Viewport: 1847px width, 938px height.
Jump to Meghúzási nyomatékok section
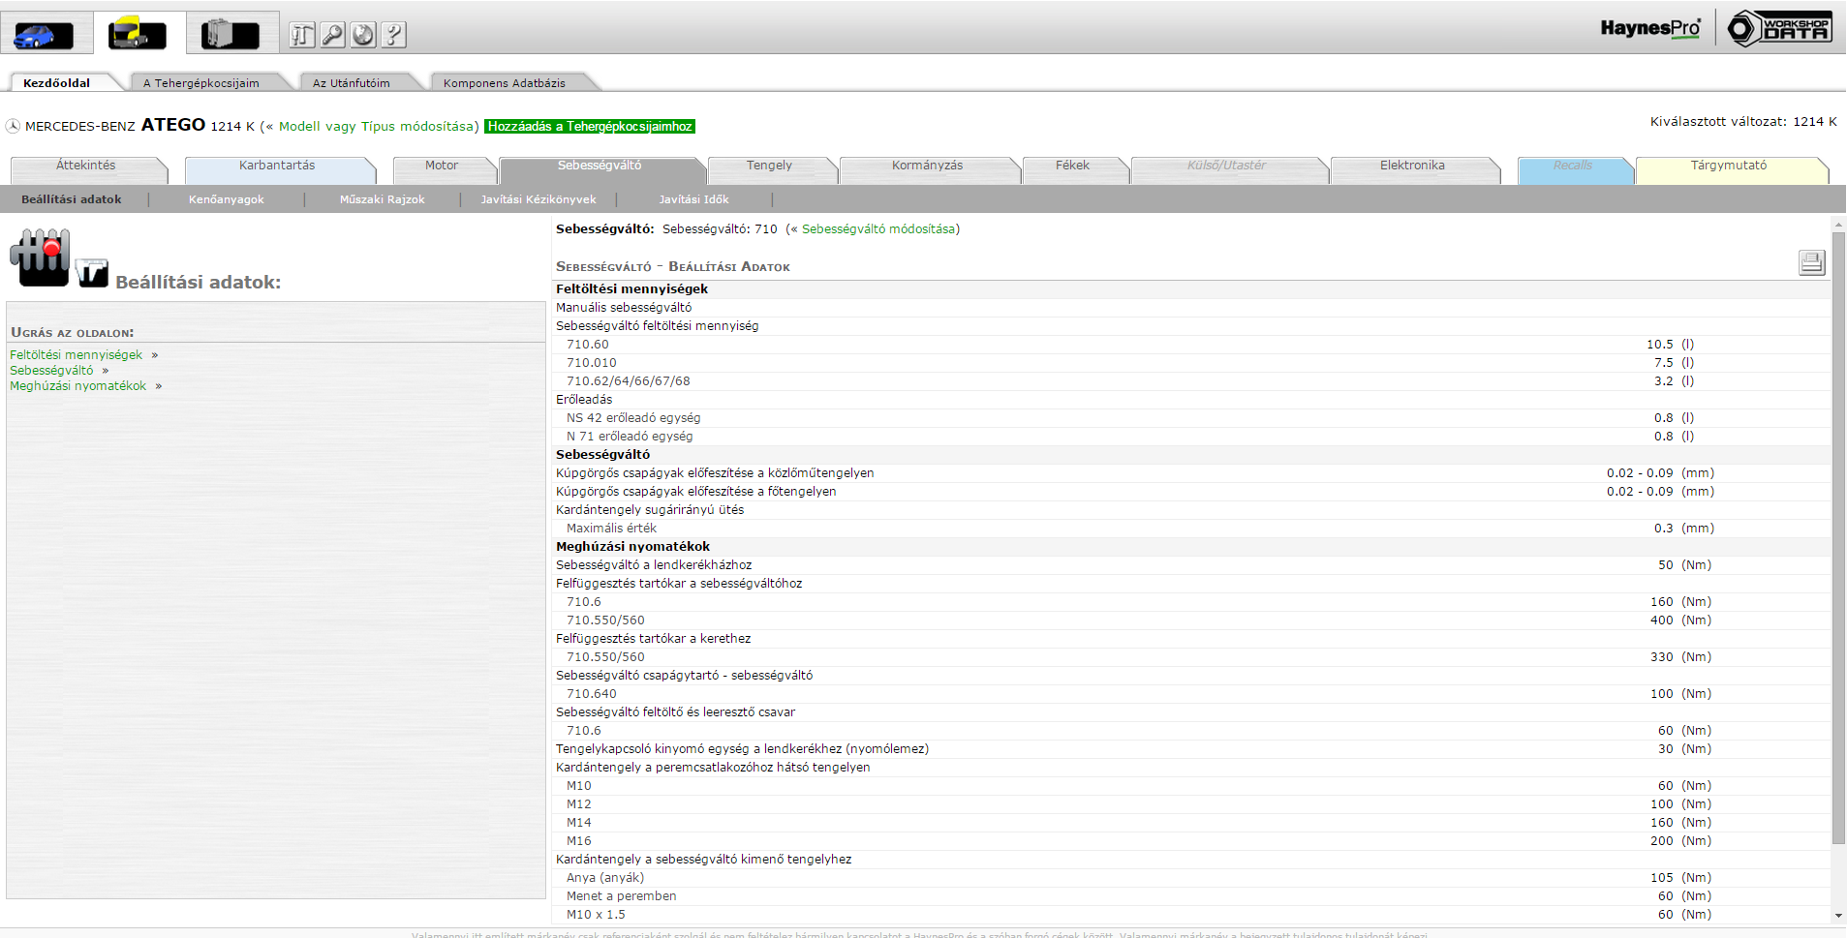click(78, 386)
